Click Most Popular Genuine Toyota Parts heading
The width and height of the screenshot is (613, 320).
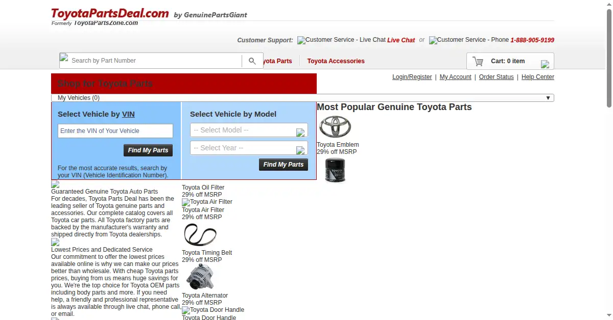(394, 107)
